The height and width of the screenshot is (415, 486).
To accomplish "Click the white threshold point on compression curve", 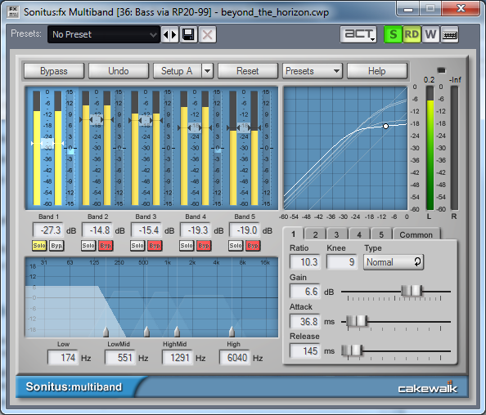I will click(x=385, y=126).
